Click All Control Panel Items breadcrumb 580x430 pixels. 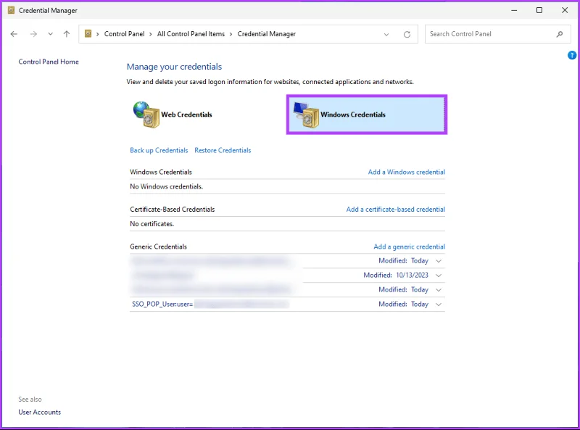coord(191,34)
